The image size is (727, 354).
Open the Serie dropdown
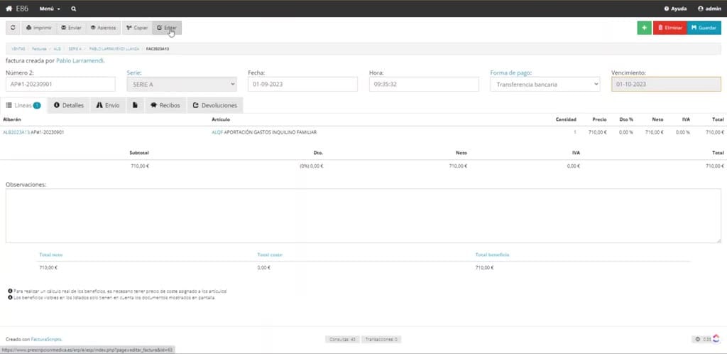click(182, 84)
